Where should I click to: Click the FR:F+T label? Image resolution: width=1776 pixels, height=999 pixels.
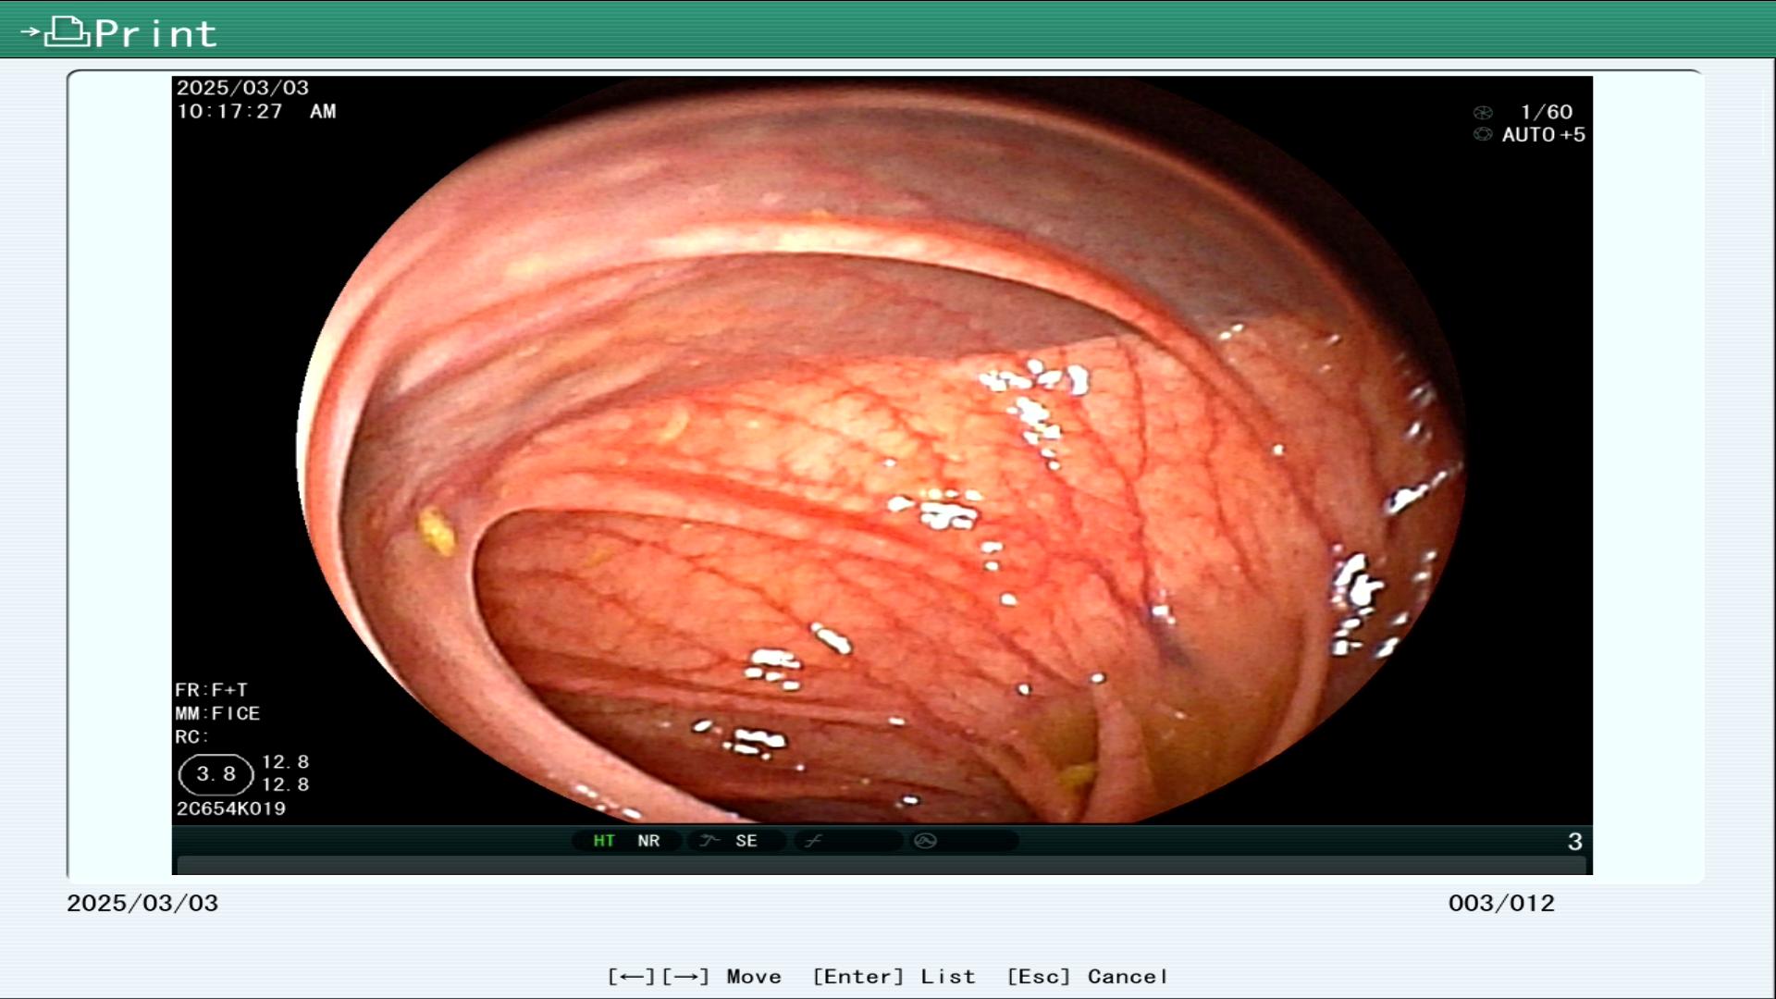click(211, 690)
